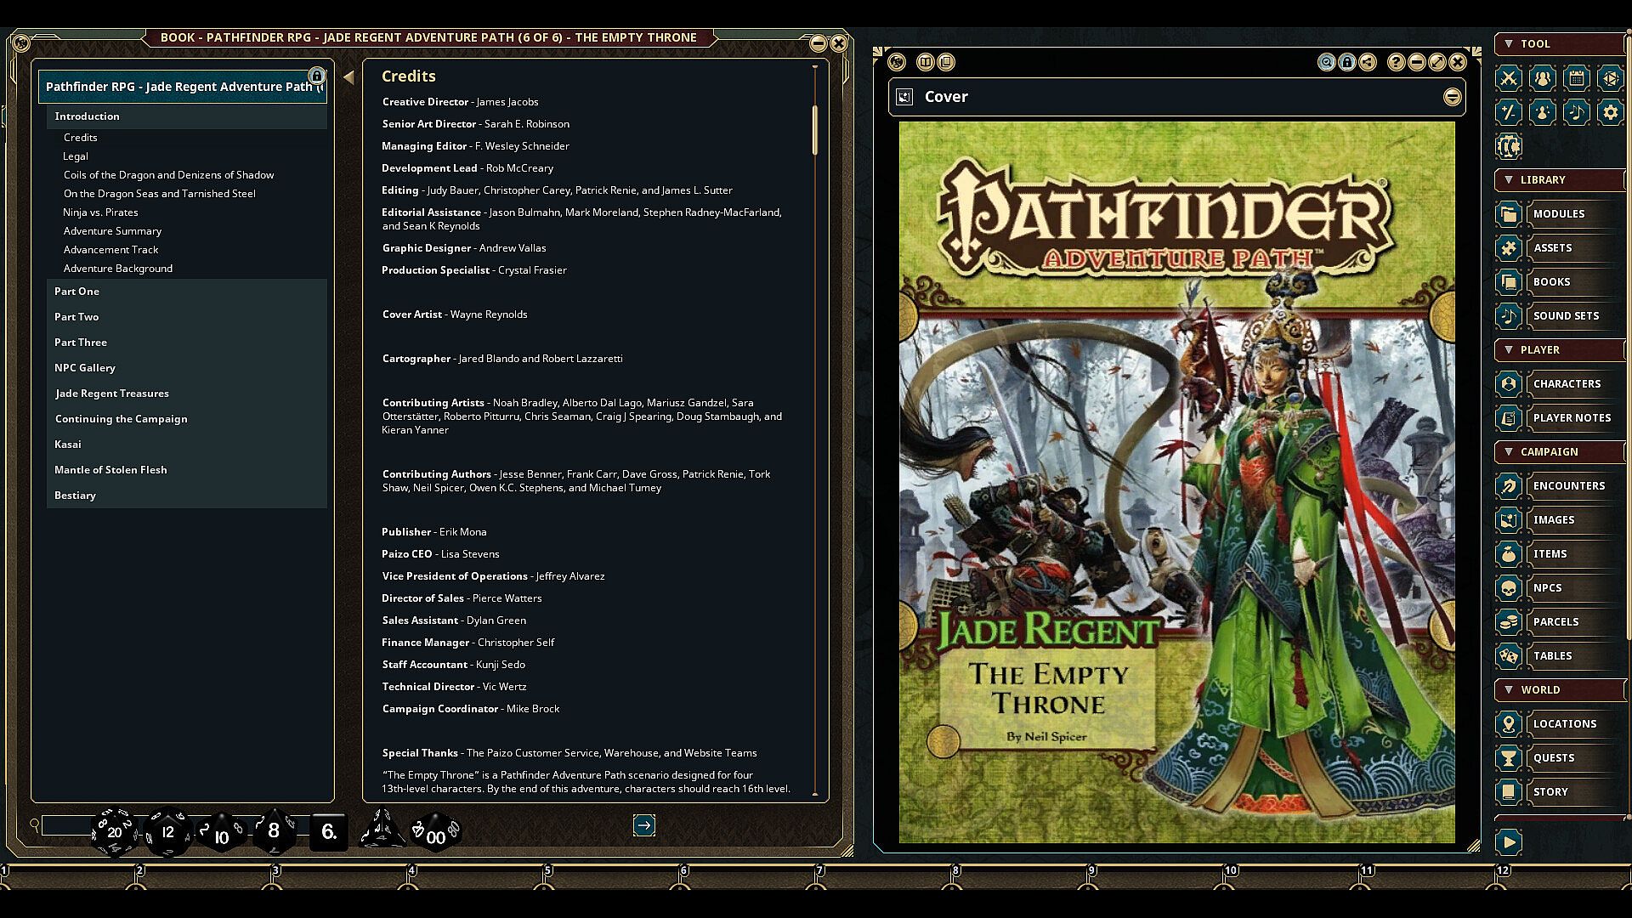This screenshot has height=918, width=1632.
Task: Click the share icon in Cover window
Action: point(1368,62)
